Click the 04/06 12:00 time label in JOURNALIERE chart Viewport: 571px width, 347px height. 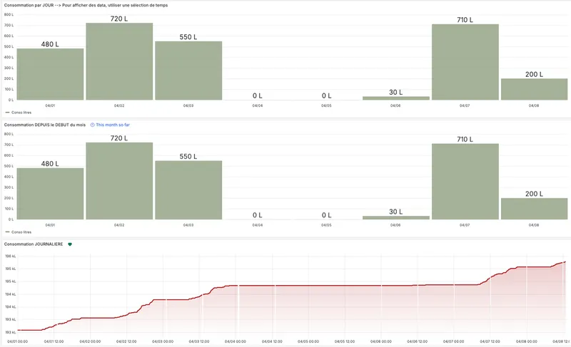click(x=418, y=341)
